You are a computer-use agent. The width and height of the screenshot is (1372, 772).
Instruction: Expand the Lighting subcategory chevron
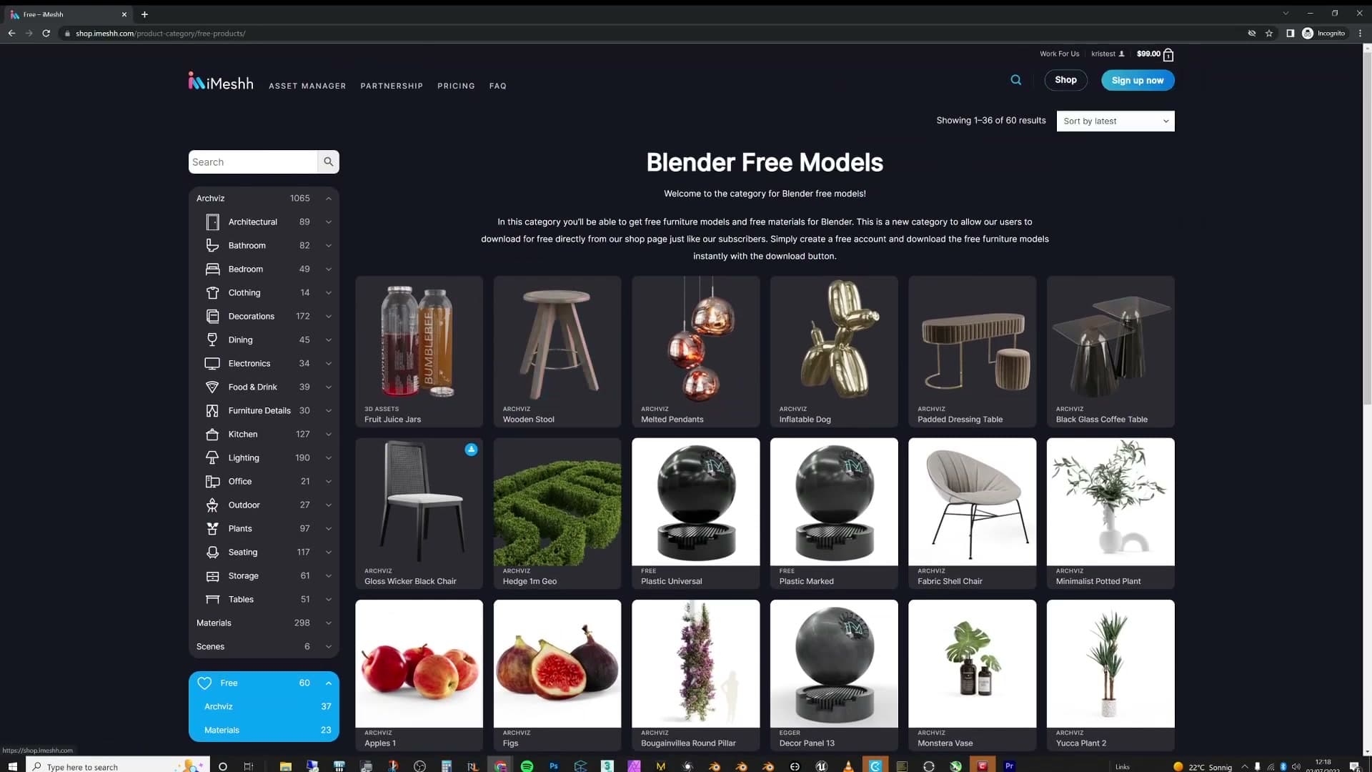328,457
